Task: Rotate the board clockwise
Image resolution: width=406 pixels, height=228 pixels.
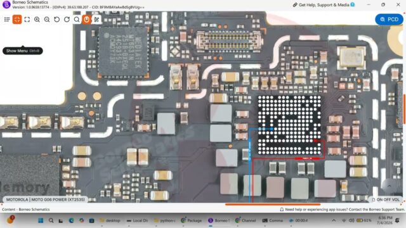Action: tap(67, 20)
